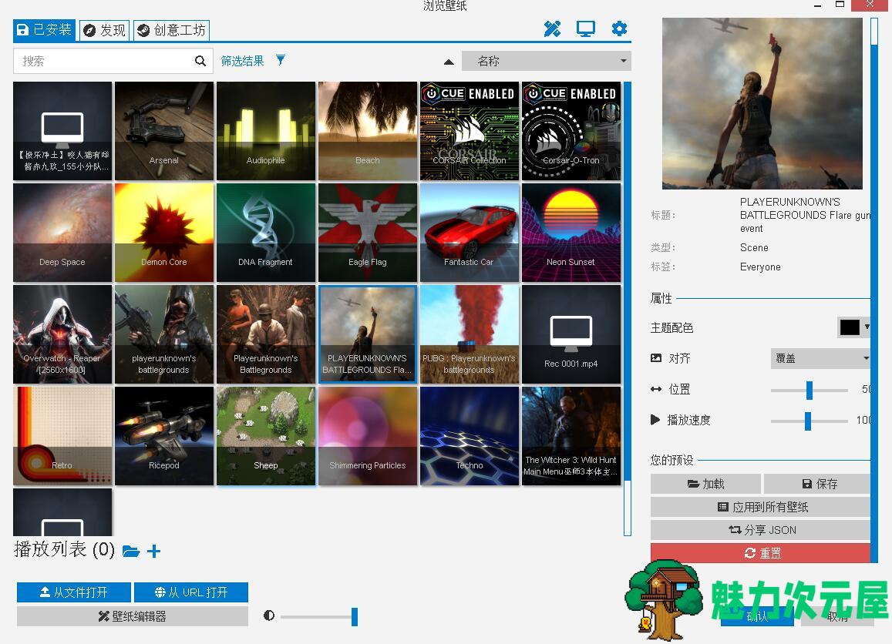Screen dimensions: 892x644
Task: Open settings with the gear icon
Action: [x=619, y=29]
